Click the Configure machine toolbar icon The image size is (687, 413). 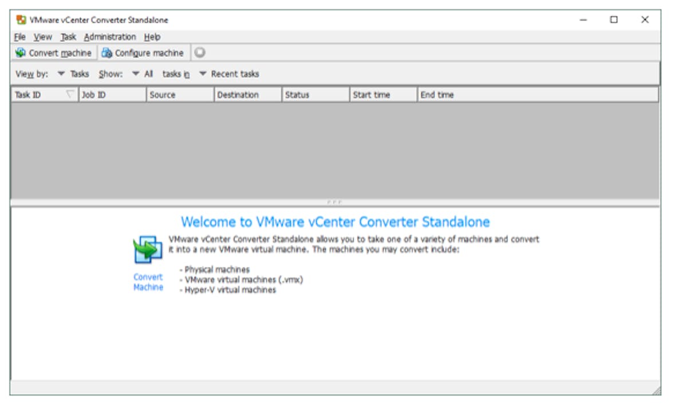pyautogui.click(x=106, y=53)
